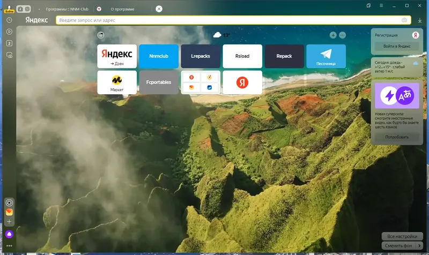Open the Telegram Песочница tile
The width and height of the screenshot is (429, 255).
coord(326,56)
